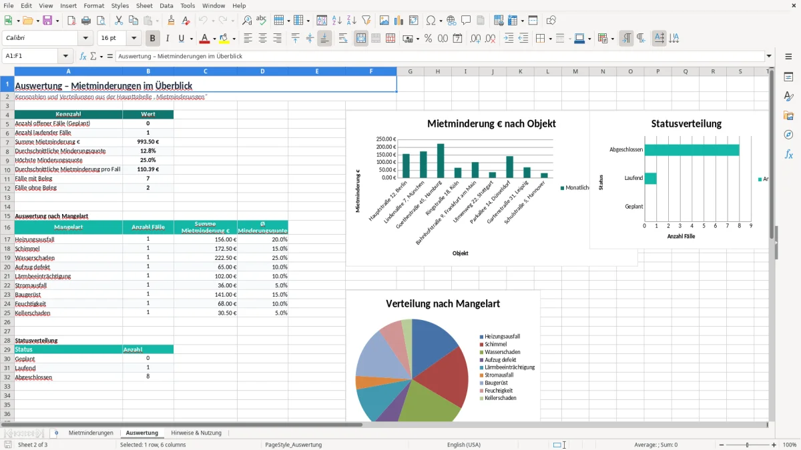Format as percent
The height and width of the screenshot is (450, 801).
(x=429, y=39)
